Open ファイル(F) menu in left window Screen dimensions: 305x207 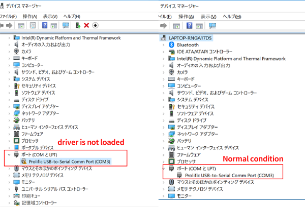pyautogui.click(x=8, y=17)
